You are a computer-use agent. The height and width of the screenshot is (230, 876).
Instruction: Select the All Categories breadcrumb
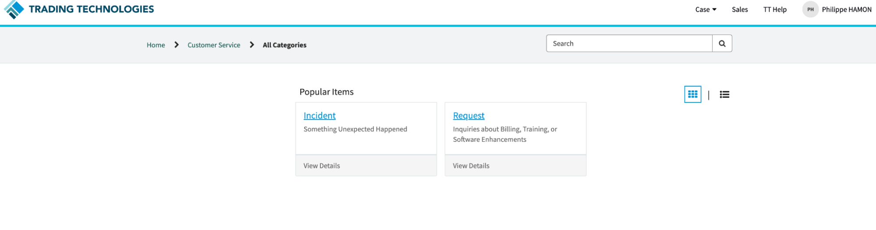pyautogui.click(x=284, y=45)
